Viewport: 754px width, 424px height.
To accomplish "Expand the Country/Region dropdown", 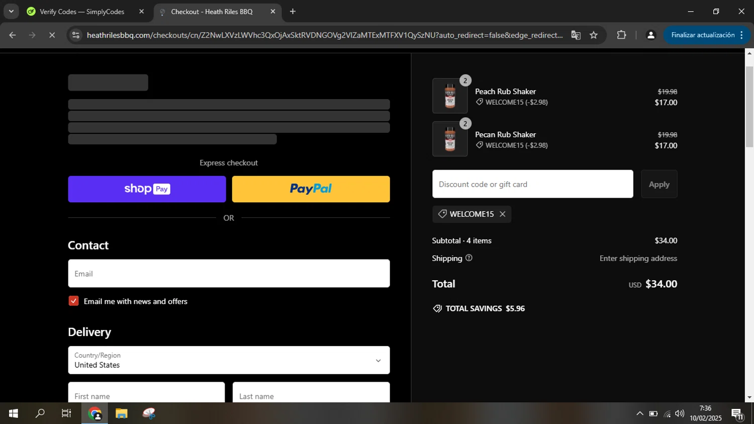I will click(229, 360).
